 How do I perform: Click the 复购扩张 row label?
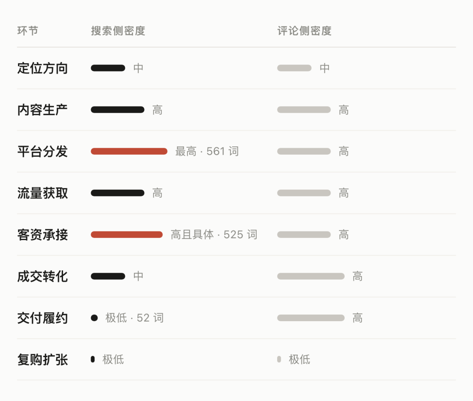(x=42, y=360)
